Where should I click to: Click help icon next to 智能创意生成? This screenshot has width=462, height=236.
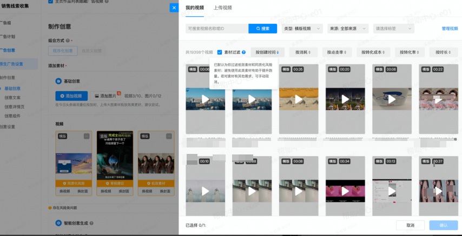(91, 224)
